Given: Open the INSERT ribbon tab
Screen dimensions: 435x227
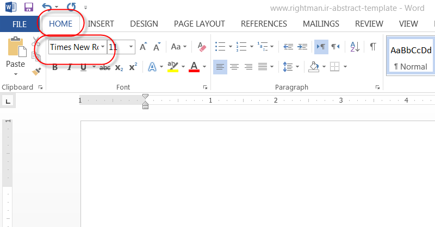Looking at the screenshot, I should [101, 24].
